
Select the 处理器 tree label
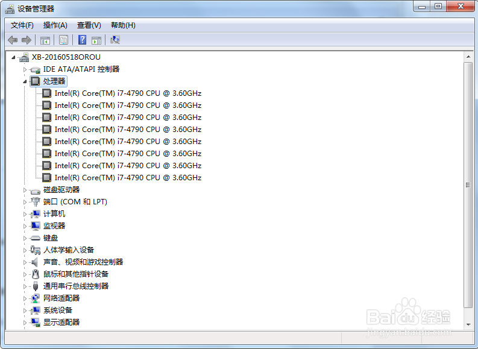[x=54, y=81]
